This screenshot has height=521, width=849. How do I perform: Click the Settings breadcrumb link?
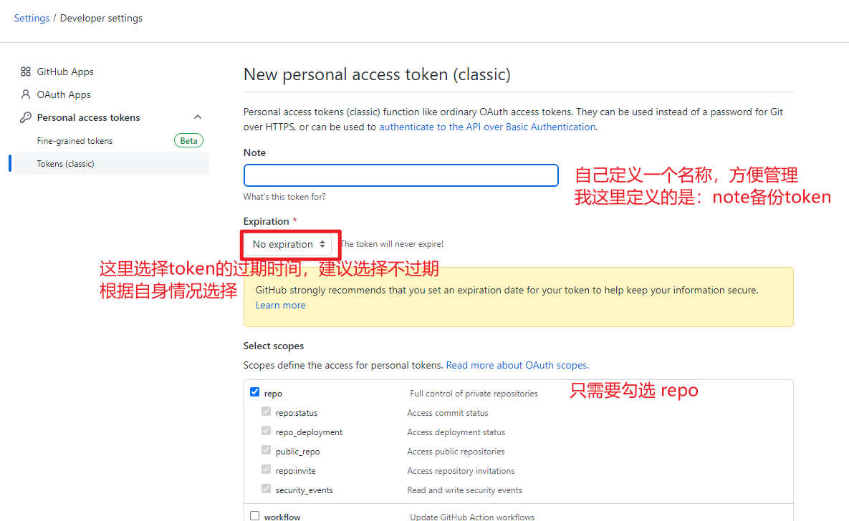pyautogui.click(x=32, y=18)
